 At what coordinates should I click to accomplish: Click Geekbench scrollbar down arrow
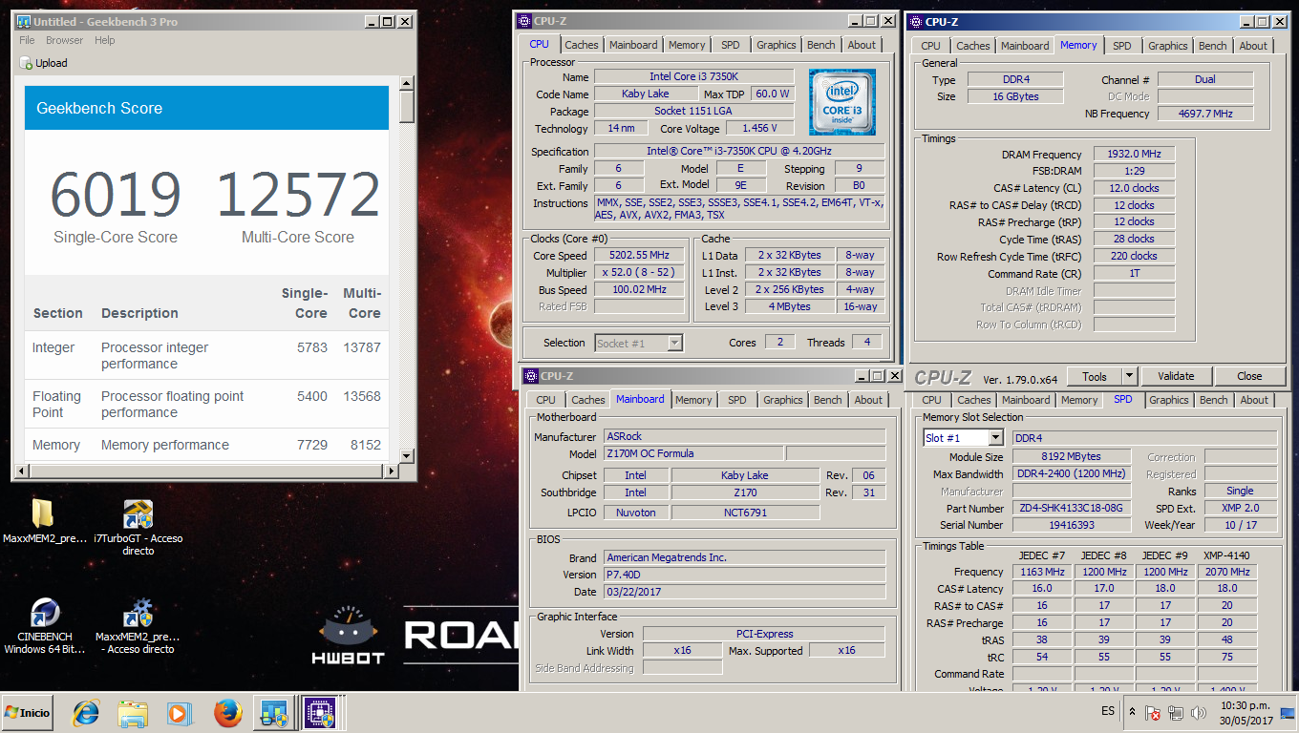click(x=407, y=455)
